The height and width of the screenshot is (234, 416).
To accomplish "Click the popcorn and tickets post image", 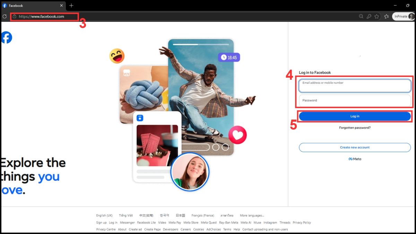I will pos(157,146).
